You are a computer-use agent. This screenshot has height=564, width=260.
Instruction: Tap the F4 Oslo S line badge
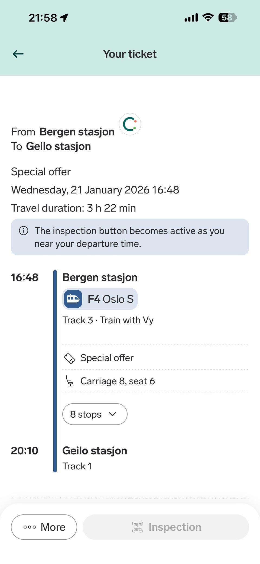pyautogui.click(x=100, y=299)
